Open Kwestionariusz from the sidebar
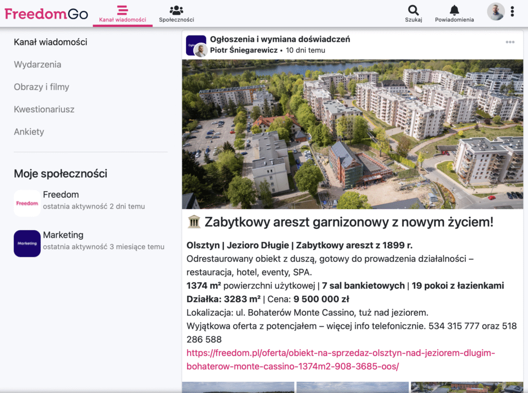The width and height of the screenshot is (528, 393). coord(44,109)
